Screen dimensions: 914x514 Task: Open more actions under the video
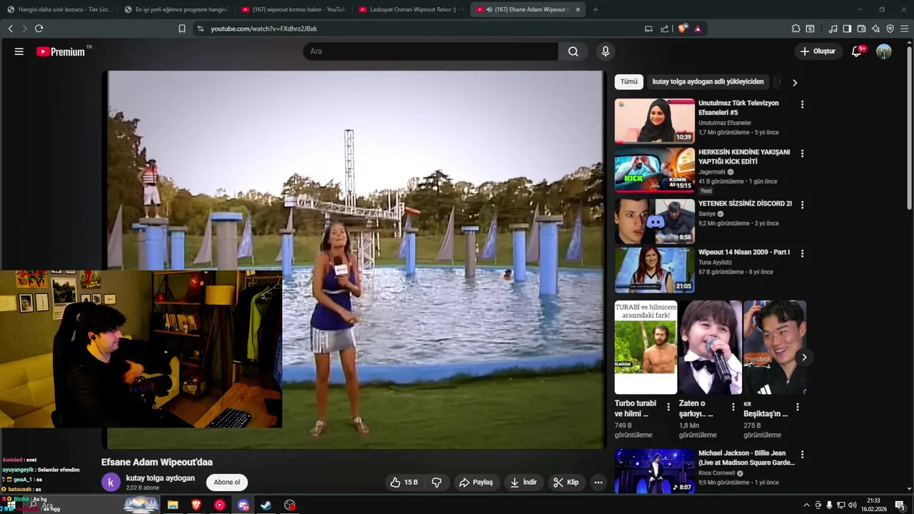[598, 483]
